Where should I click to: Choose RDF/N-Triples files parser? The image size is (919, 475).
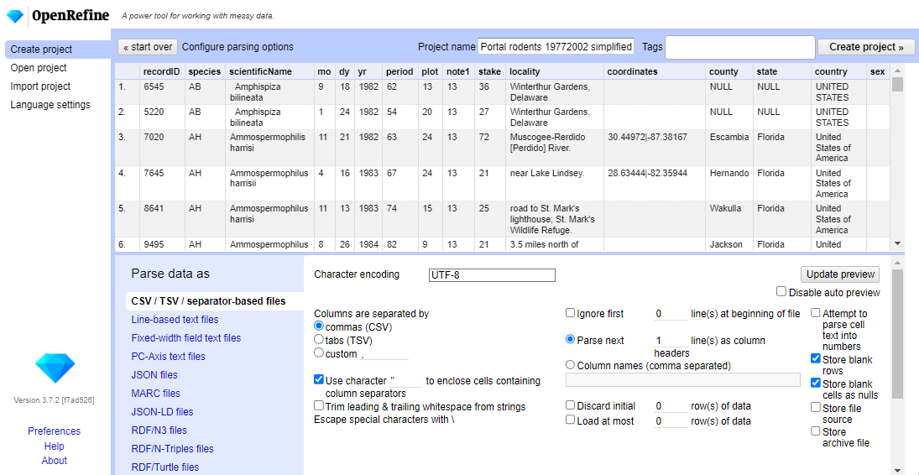[172, 449]
